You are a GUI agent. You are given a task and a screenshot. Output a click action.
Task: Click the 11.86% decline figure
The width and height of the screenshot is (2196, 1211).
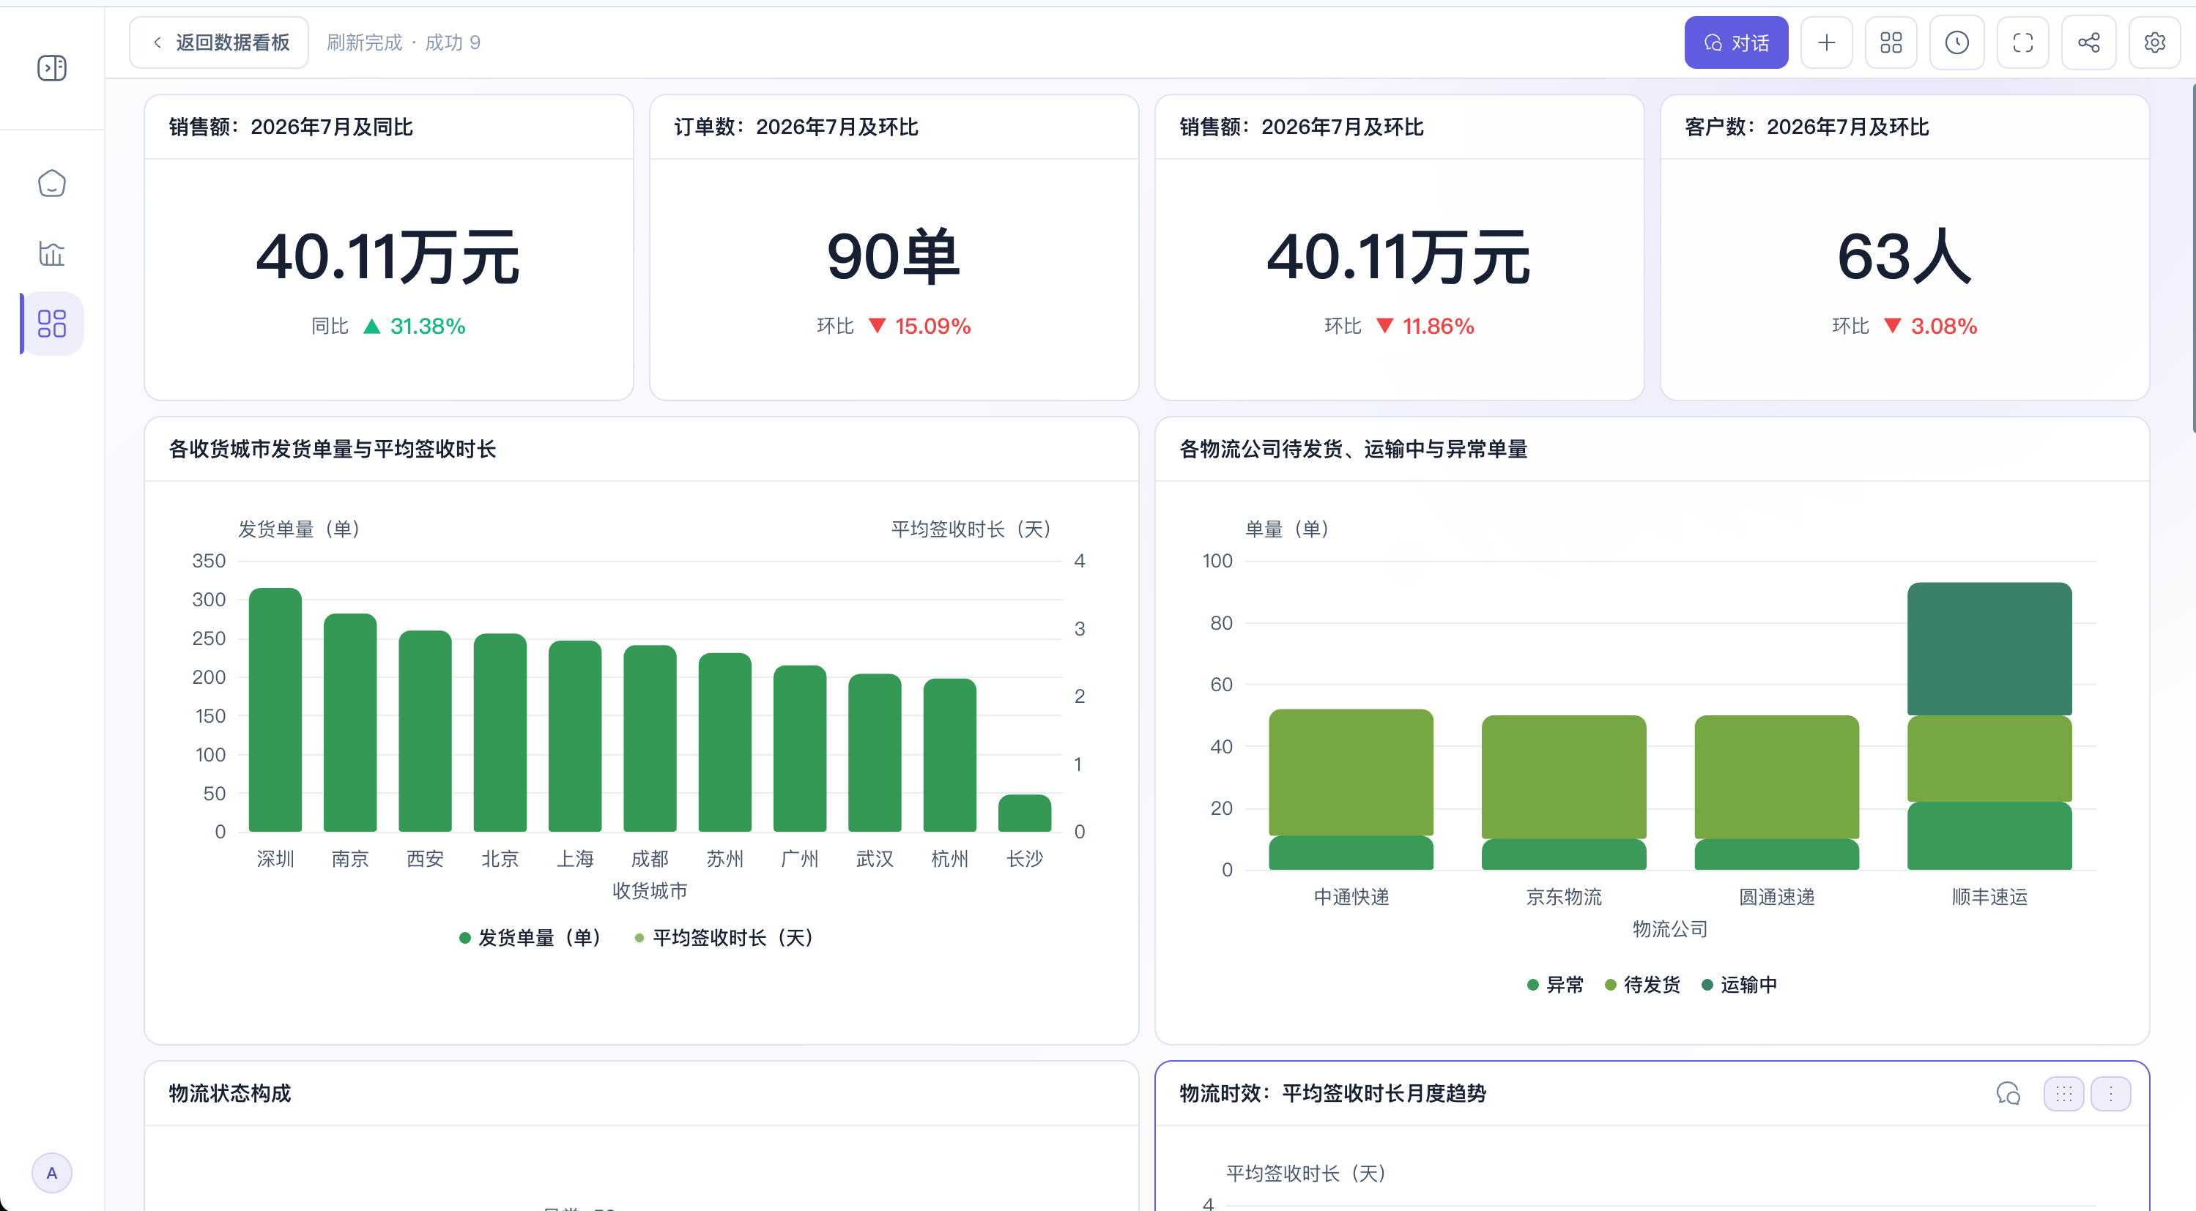[x=1438, y=327]
